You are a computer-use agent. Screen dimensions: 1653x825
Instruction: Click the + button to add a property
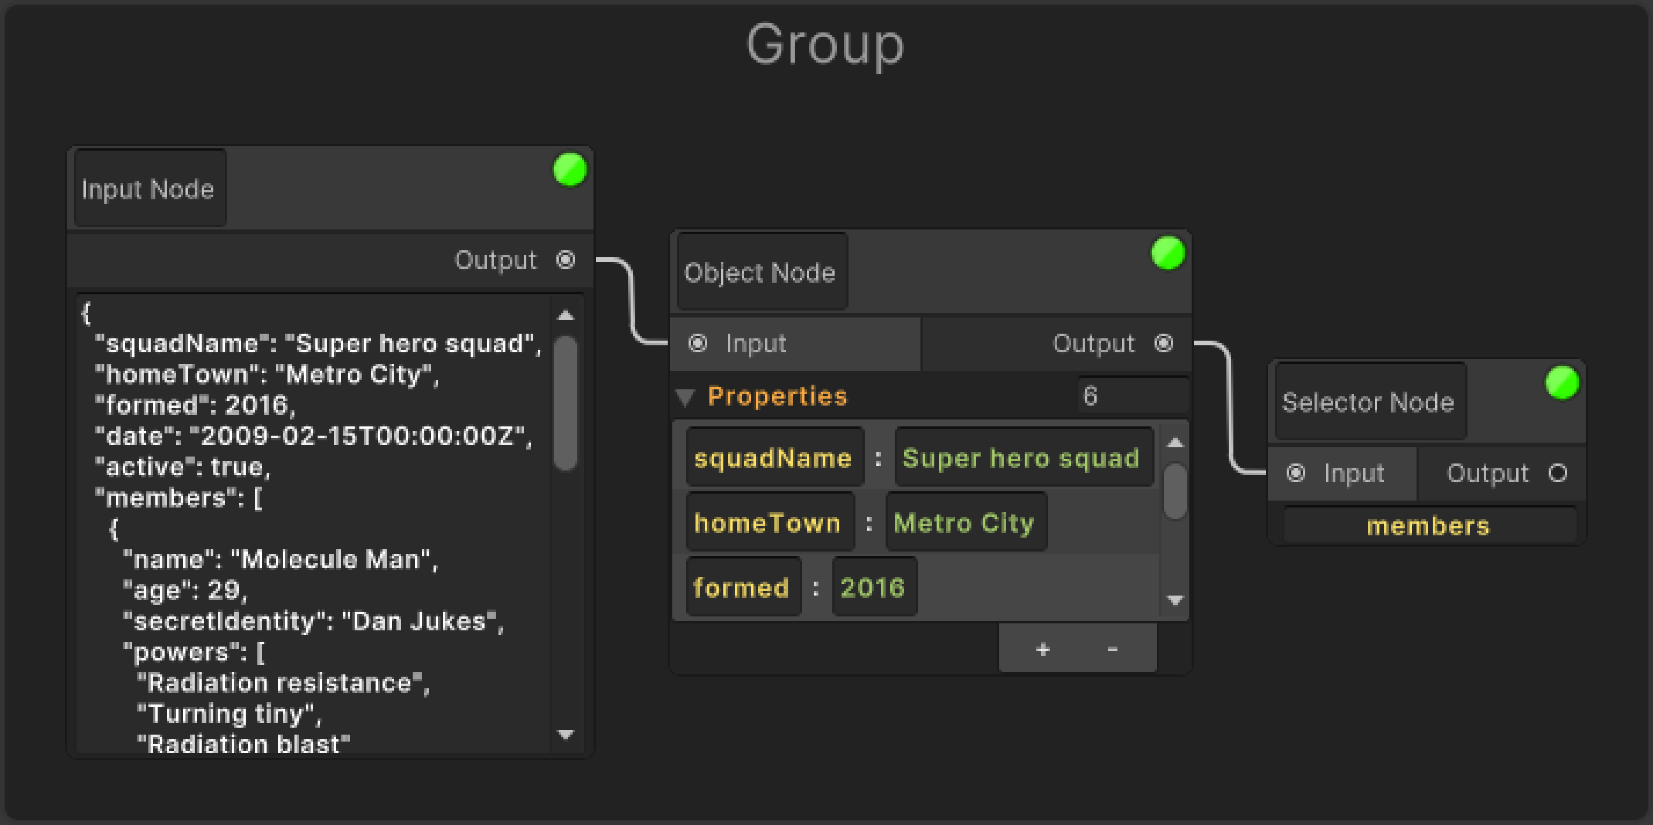coord(1043,649)
